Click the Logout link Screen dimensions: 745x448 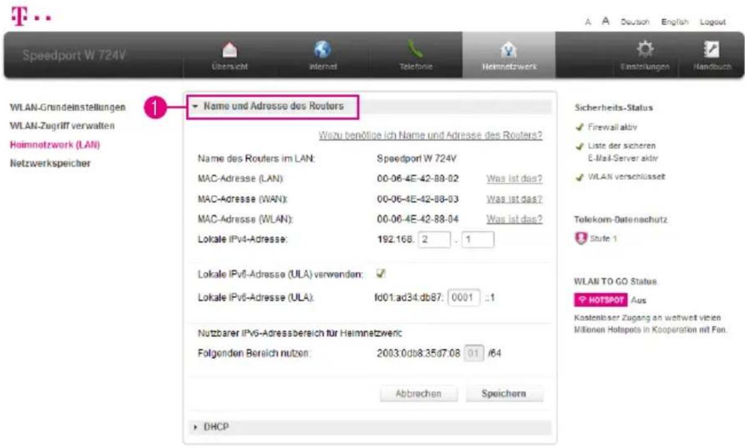[712, 23]
